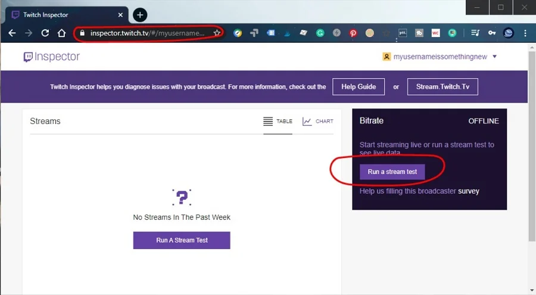Viewport: 536px width, 295px height.
Task: Click the back navigation arrow
Action: pos(12,33)
